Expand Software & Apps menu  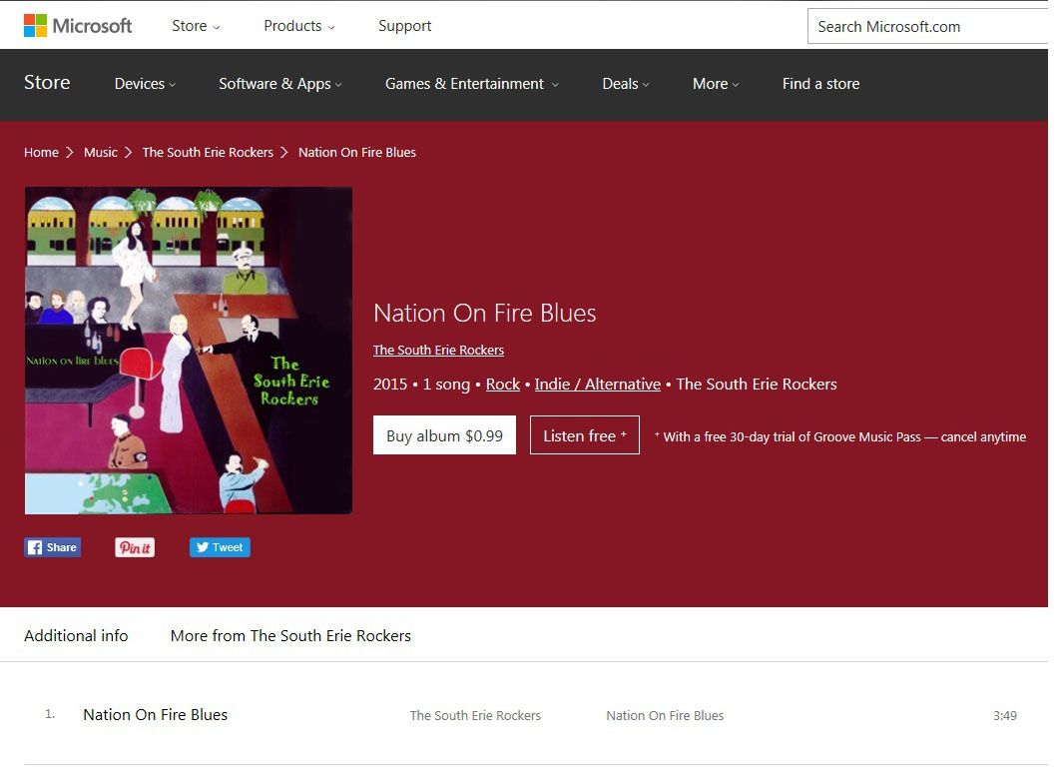280,84
